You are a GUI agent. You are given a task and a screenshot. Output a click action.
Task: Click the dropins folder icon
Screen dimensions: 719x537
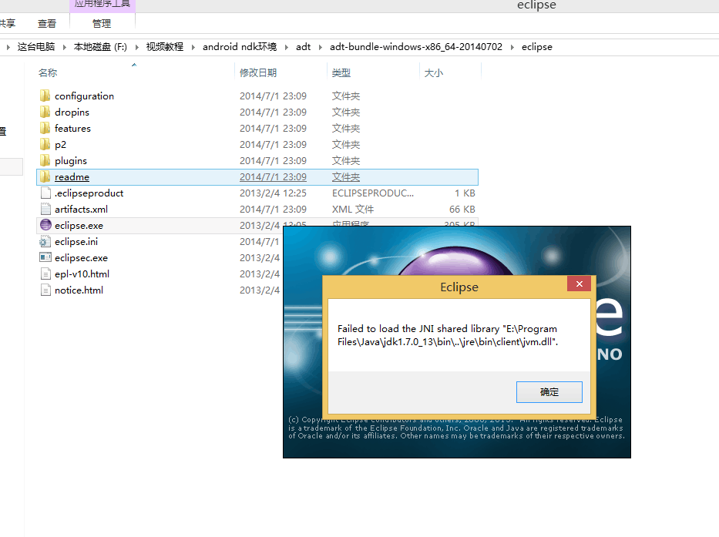45,112
